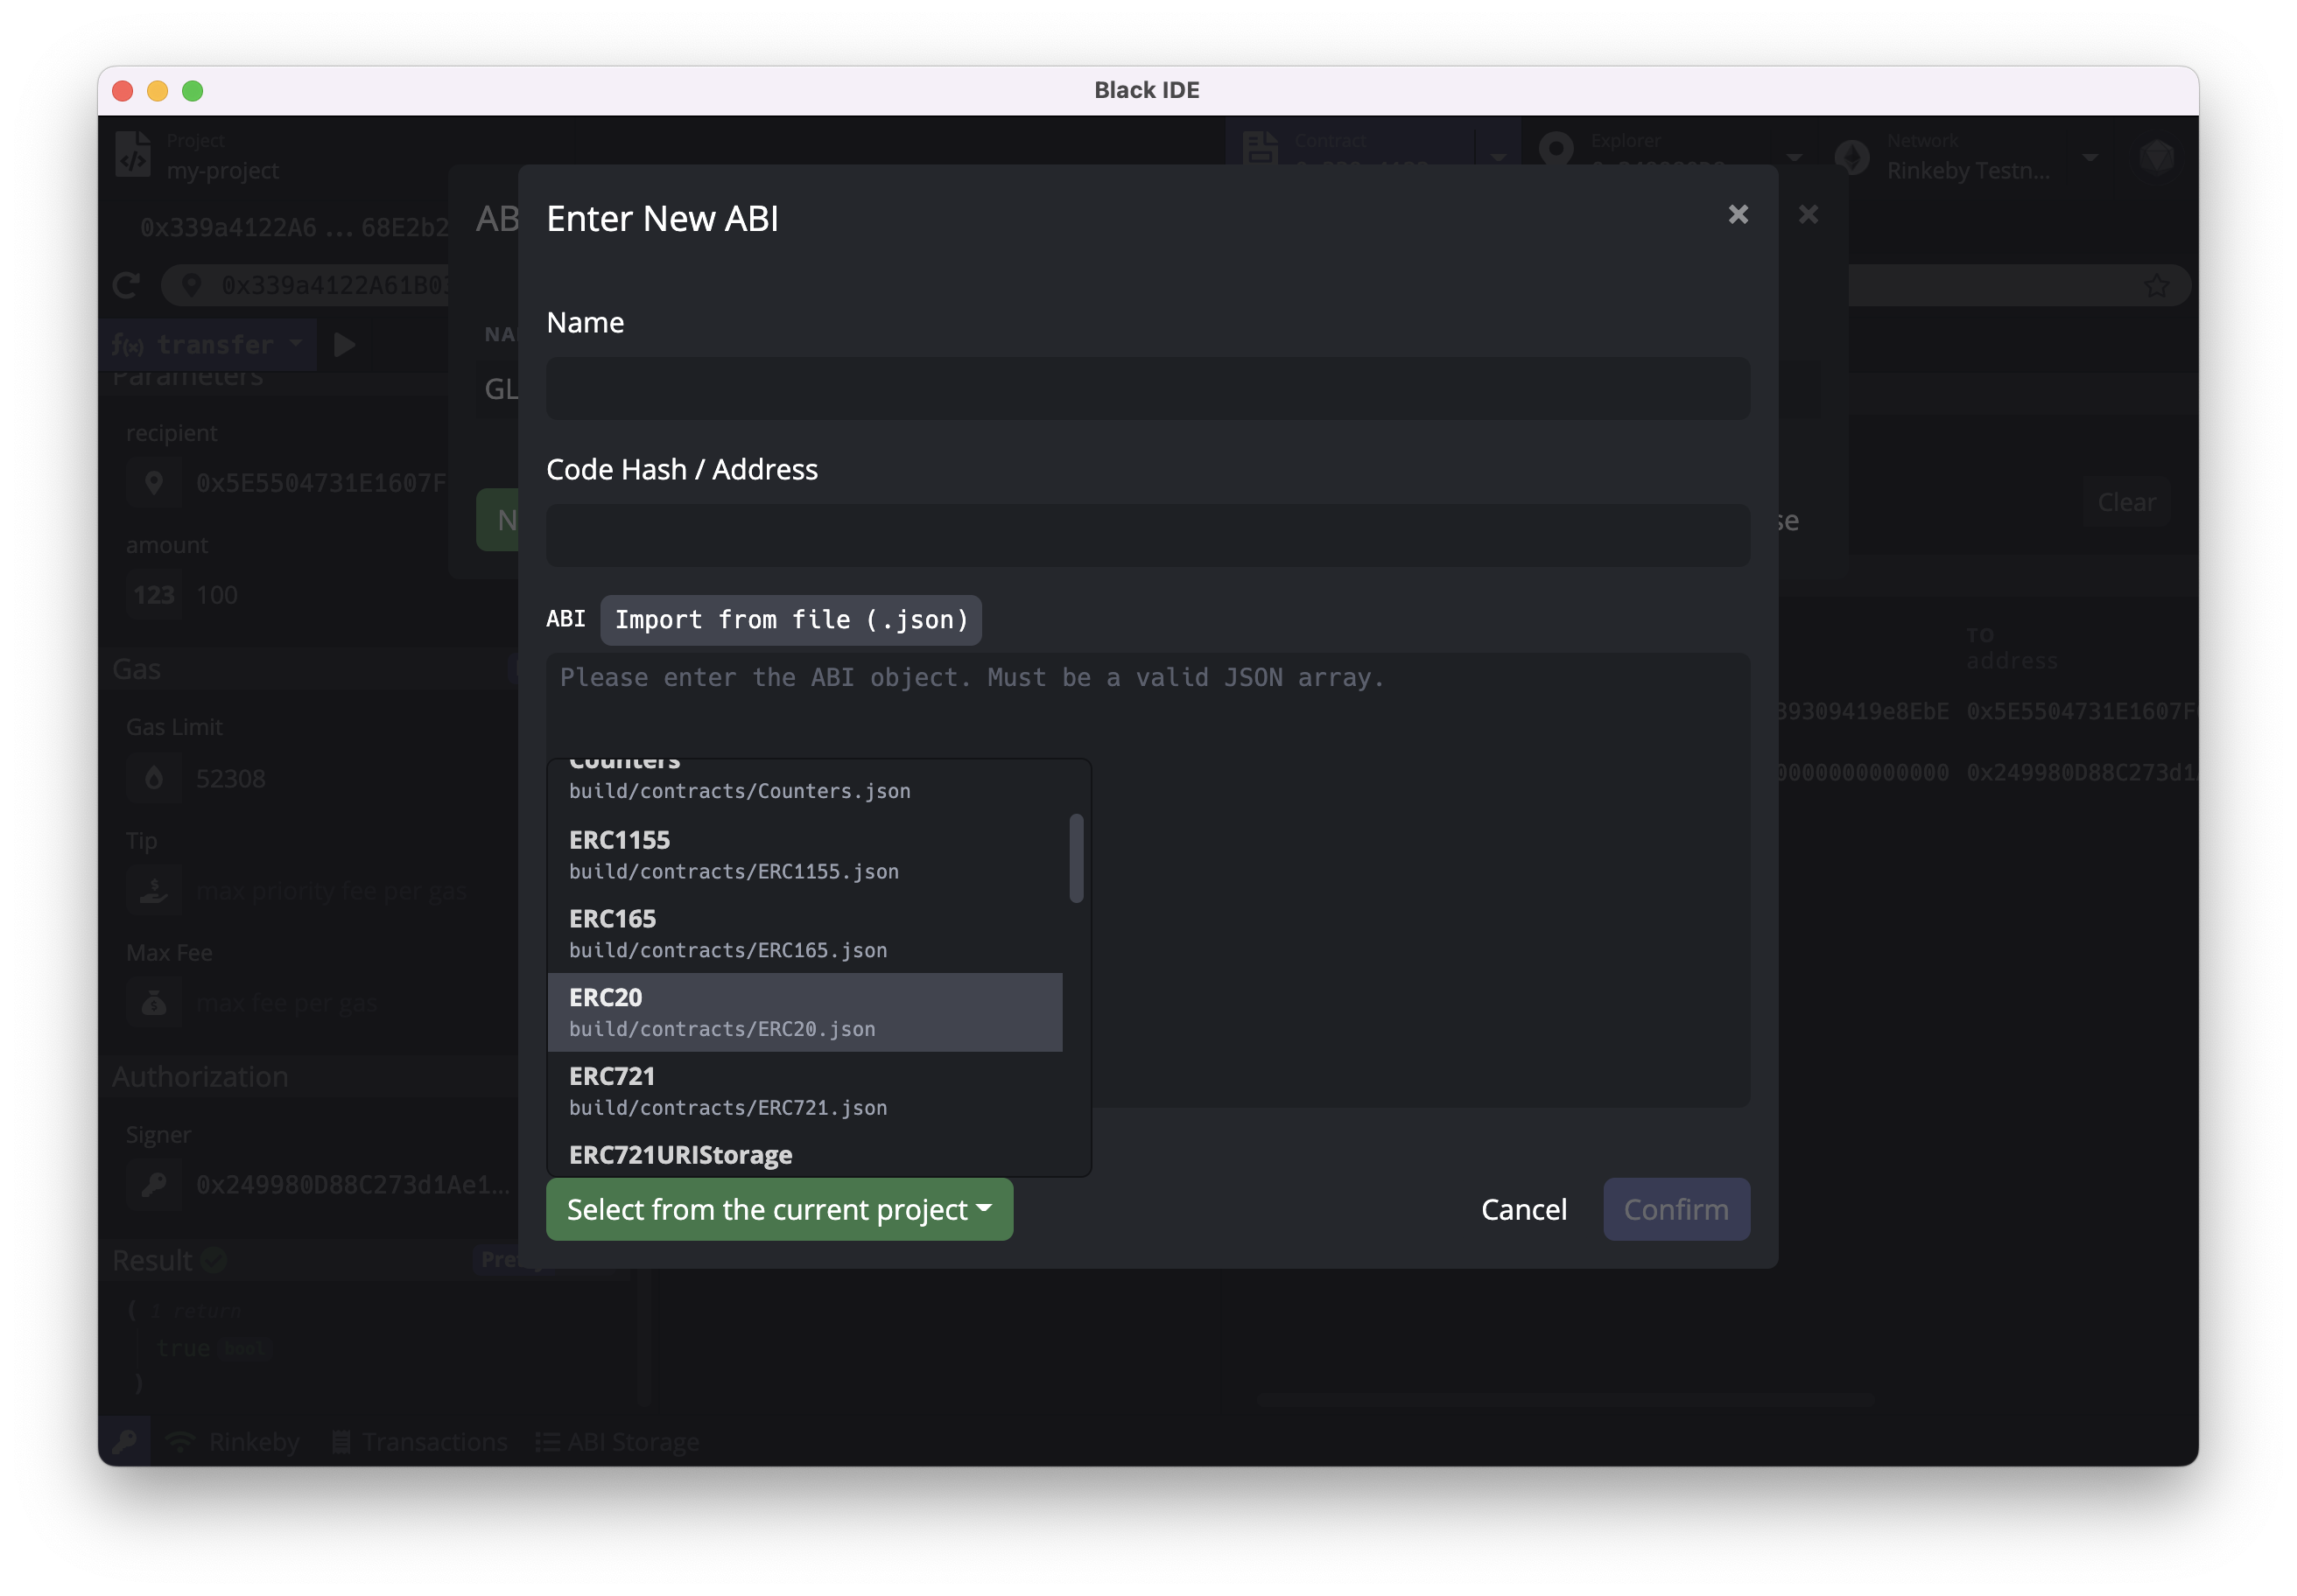Click Import from file (.json) button
This screenshot has height=1596, width=2297.
click(x=790, y=620)
